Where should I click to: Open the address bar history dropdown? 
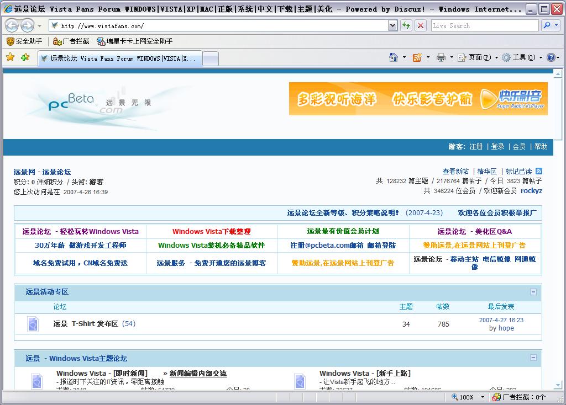pos(392,25)
